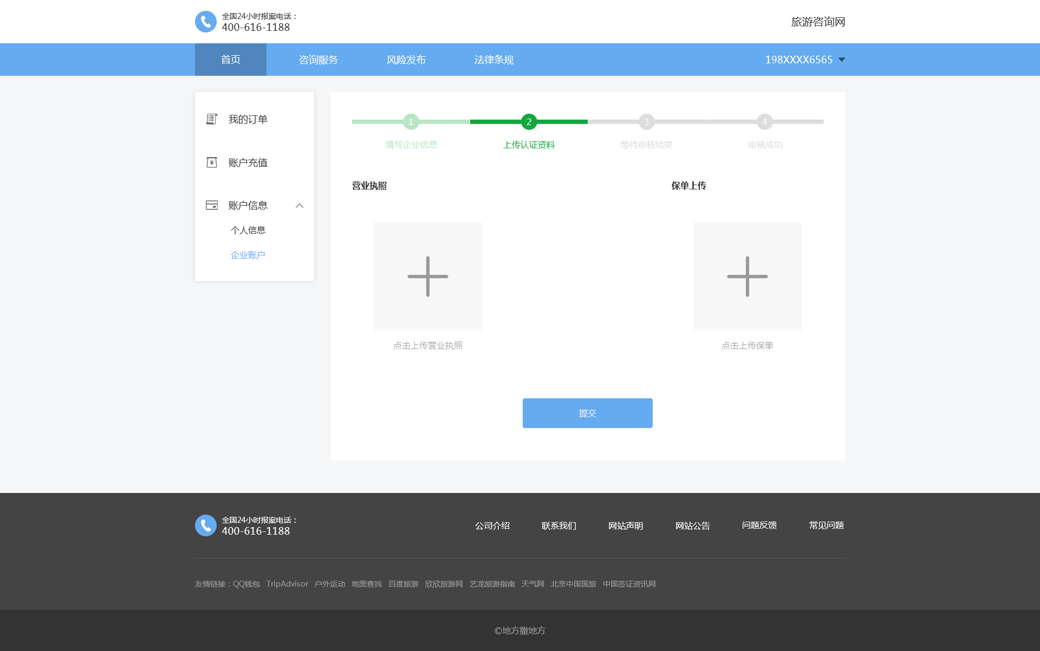Open the 联系我们 footer link

pyautogui.click(x=559, y=525)
